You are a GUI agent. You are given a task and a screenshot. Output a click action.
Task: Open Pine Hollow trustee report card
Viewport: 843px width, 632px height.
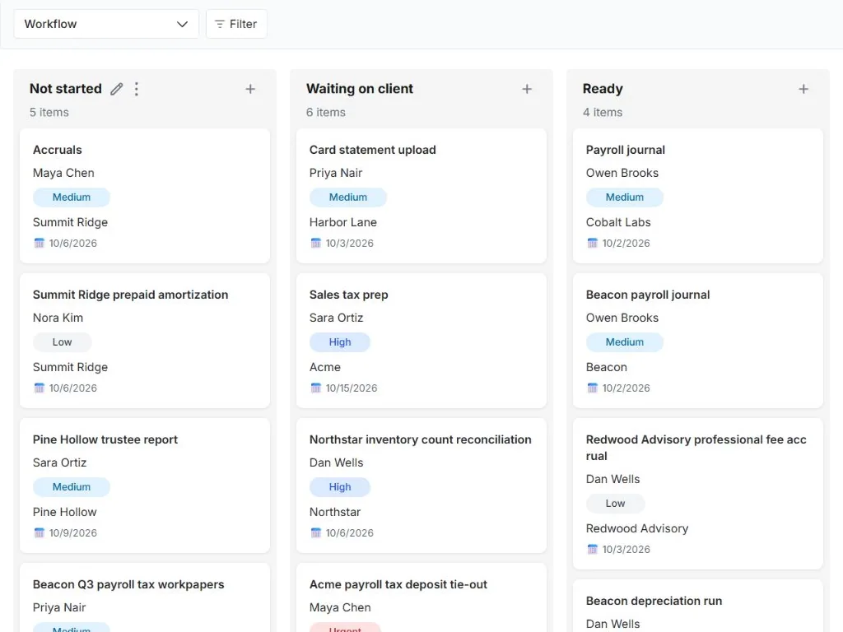(105, 439)
